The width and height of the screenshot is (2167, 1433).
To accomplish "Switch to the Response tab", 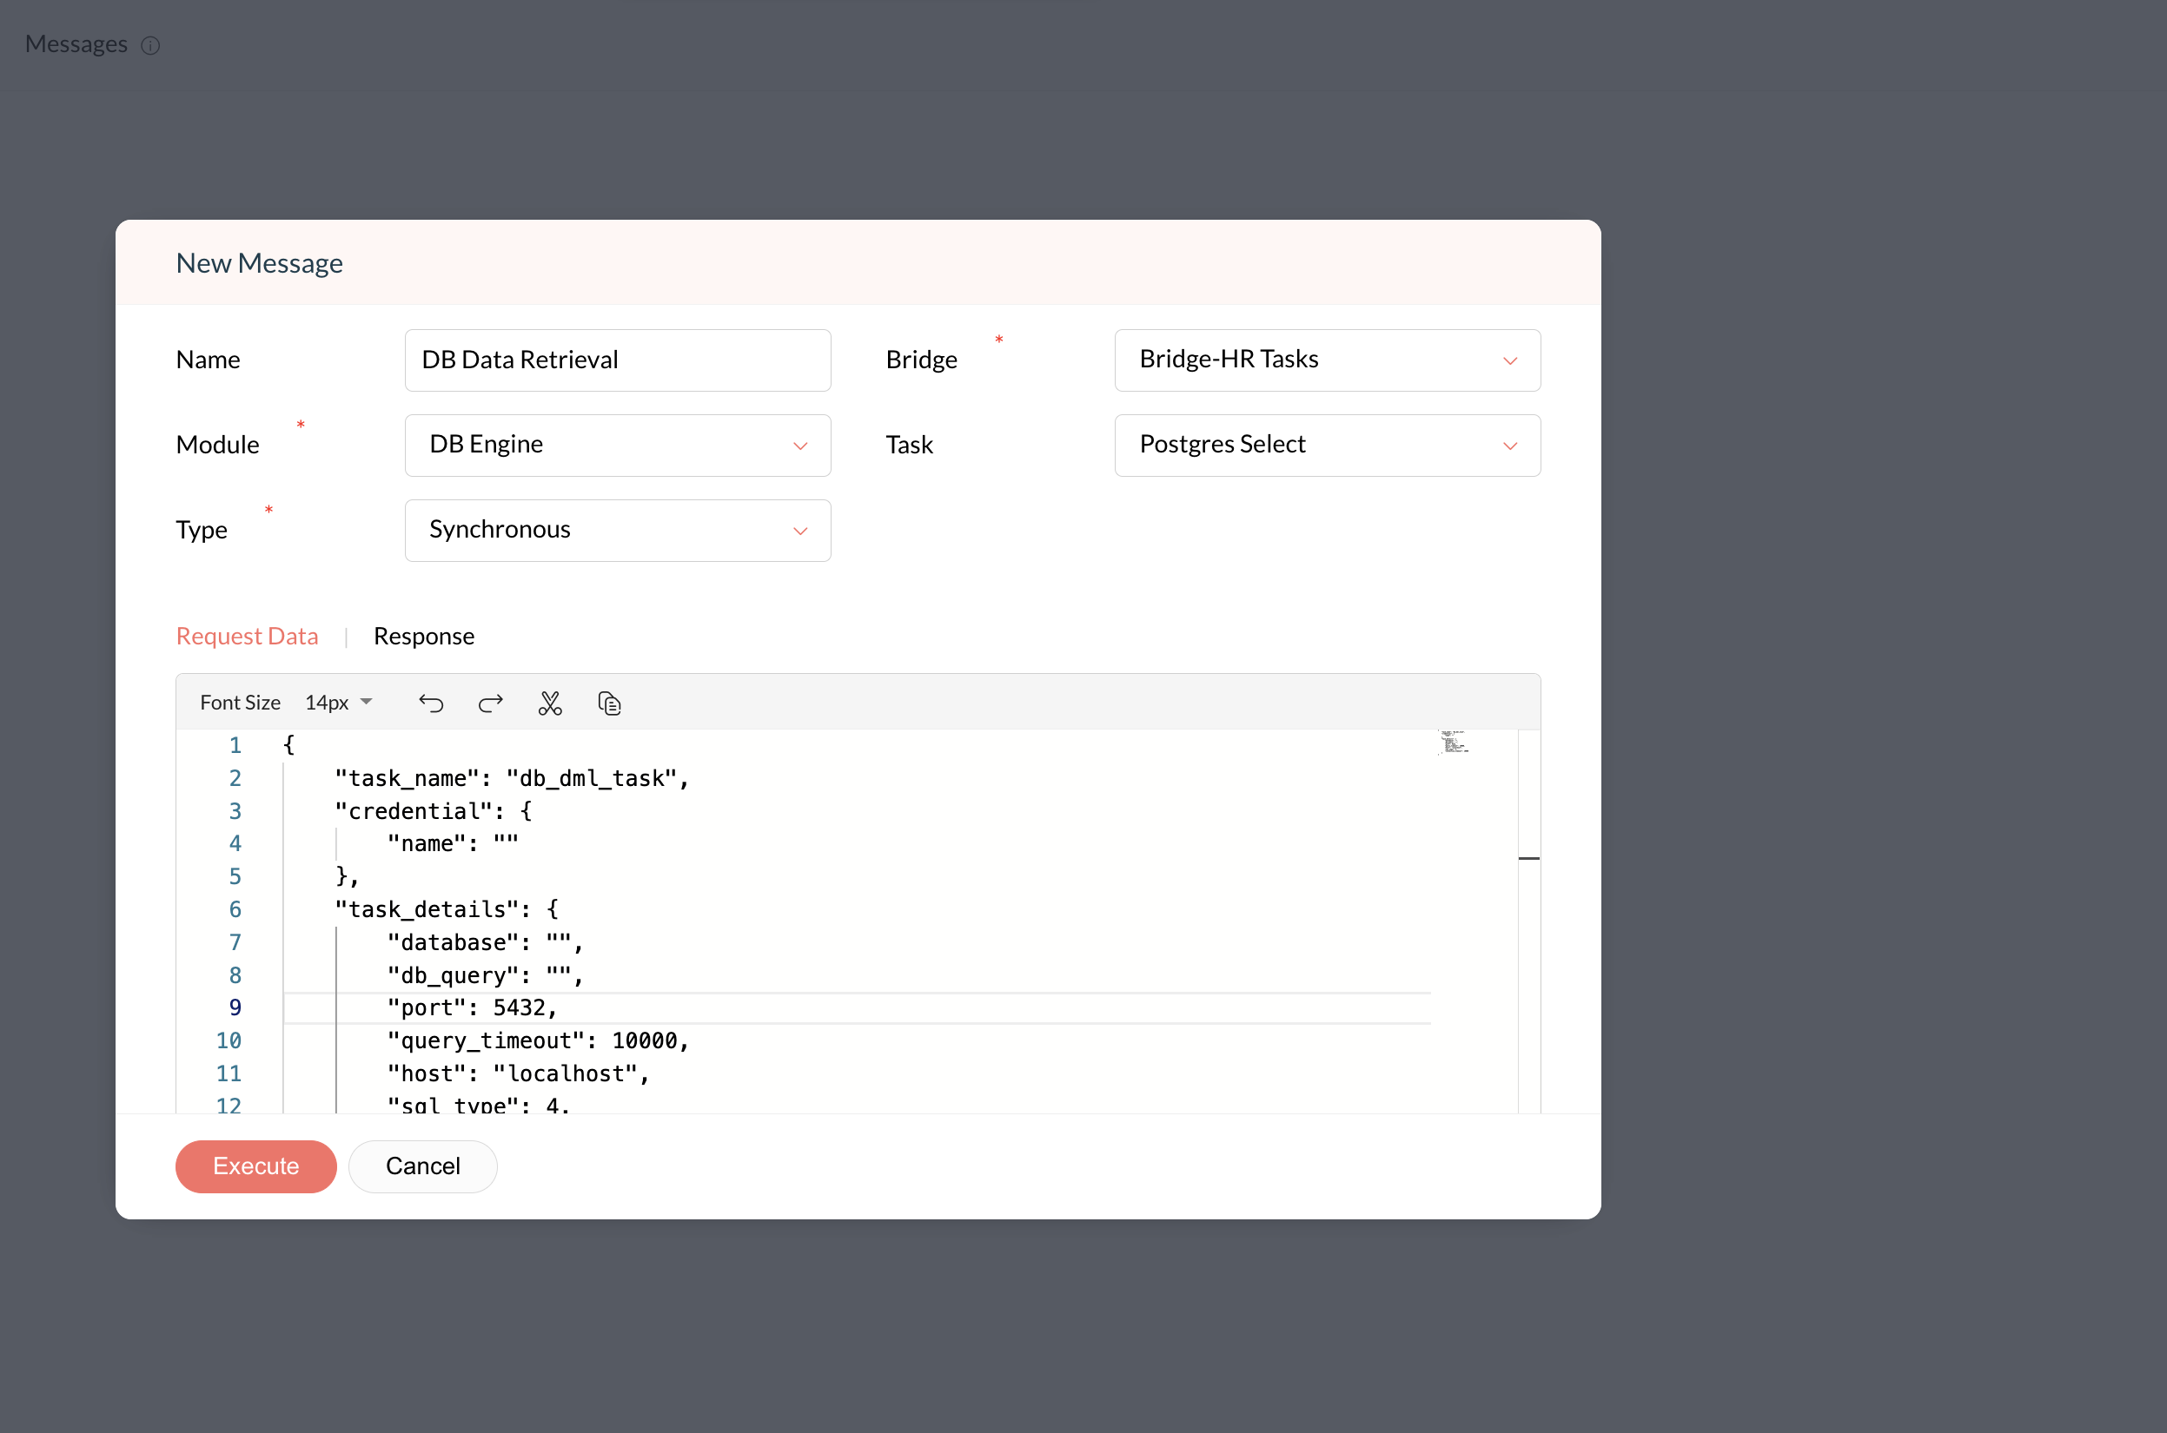I will pos(423,636).
